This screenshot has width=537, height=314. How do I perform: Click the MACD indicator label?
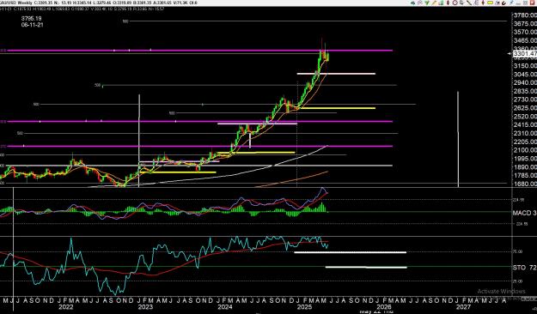point(524,213)
